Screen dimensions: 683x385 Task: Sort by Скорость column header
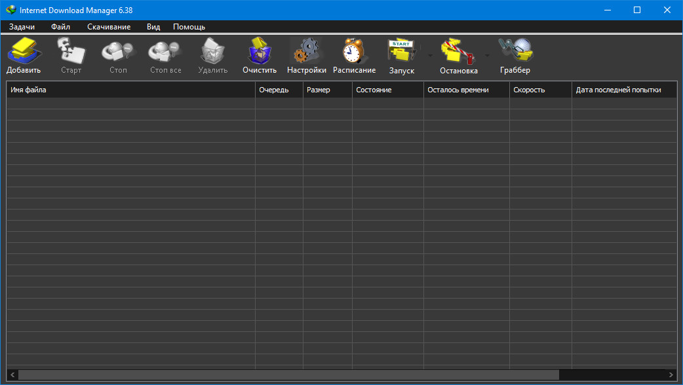tap(540, 90)
